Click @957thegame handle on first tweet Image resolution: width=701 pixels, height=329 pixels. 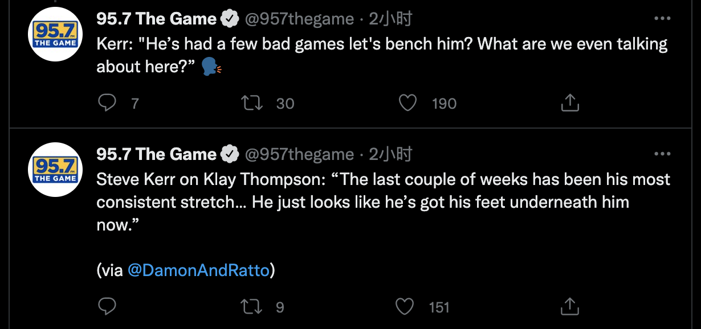point(299,19)
